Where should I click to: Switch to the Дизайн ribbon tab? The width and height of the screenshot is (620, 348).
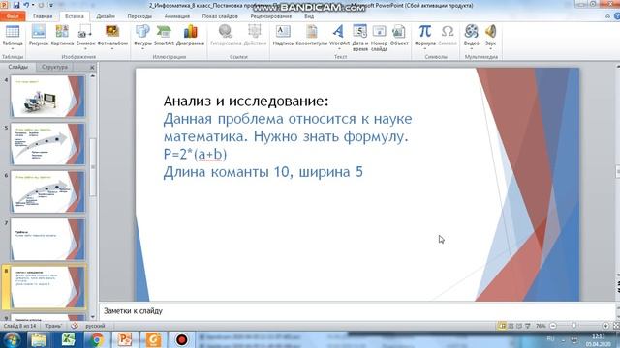pyautogui.click(x=106, y=16)
